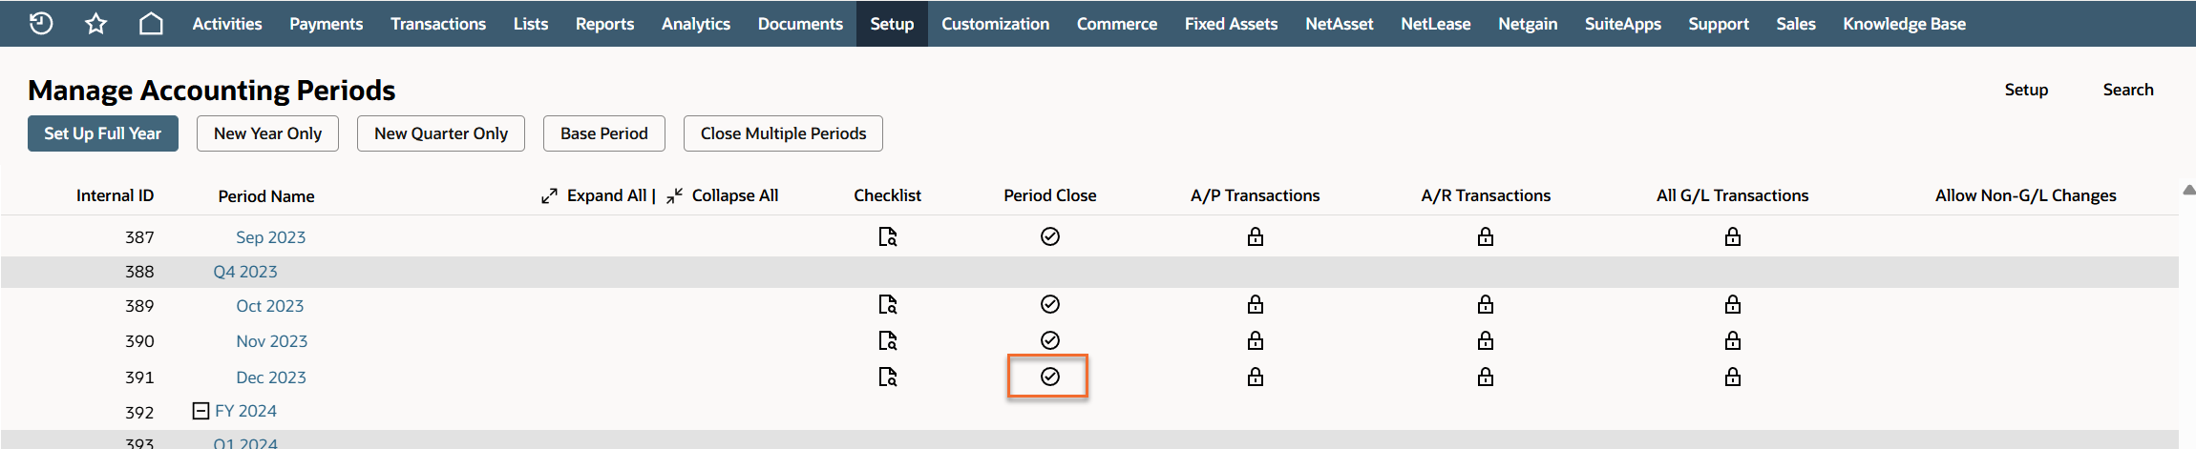The width and height of the screenshot is (2196, 449).
Task: Open the Fixed Assets menu
Action: [1231, 24]
